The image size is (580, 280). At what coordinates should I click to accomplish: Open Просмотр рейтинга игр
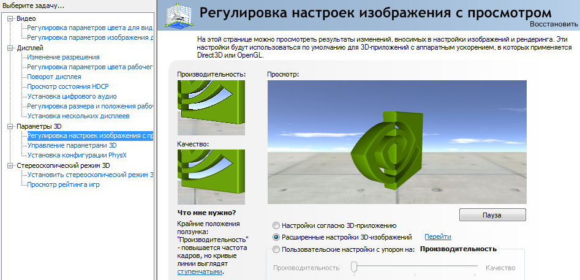click(63, 184)
